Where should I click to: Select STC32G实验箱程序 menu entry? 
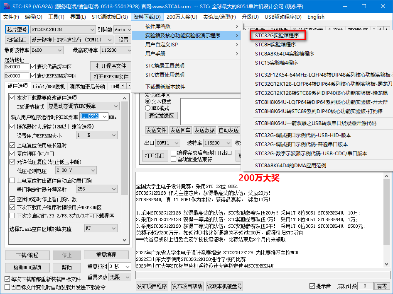pyautogui.click(x=277, y=36)
